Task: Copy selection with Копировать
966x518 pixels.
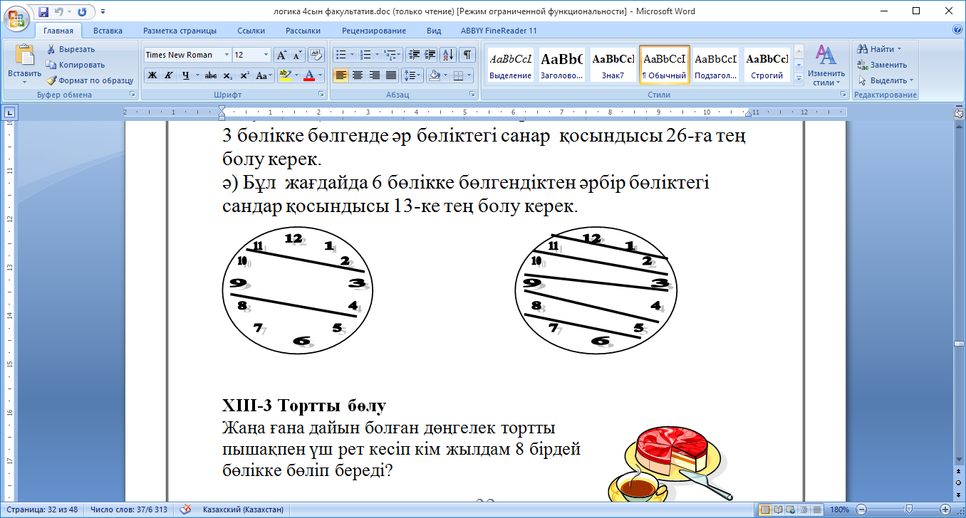Action: point(75,65)
